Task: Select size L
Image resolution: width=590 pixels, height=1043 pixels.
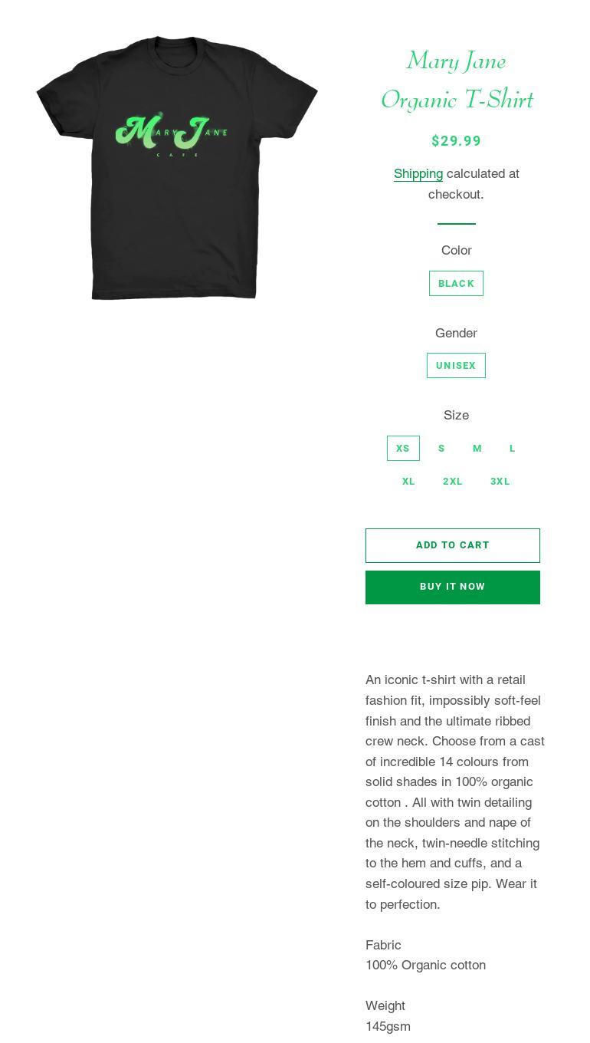Action: click(x=513, y=449)
